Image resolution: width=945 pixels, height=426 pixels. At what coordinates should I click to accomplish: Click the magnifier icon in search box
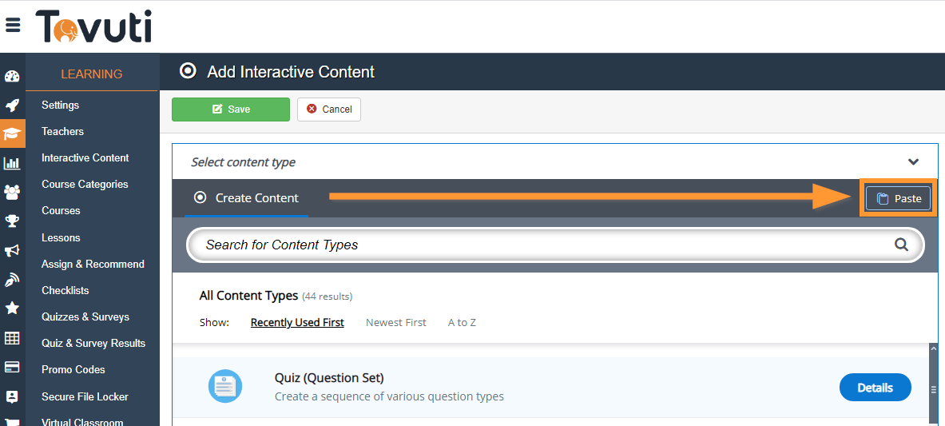(x=901, y=245)
